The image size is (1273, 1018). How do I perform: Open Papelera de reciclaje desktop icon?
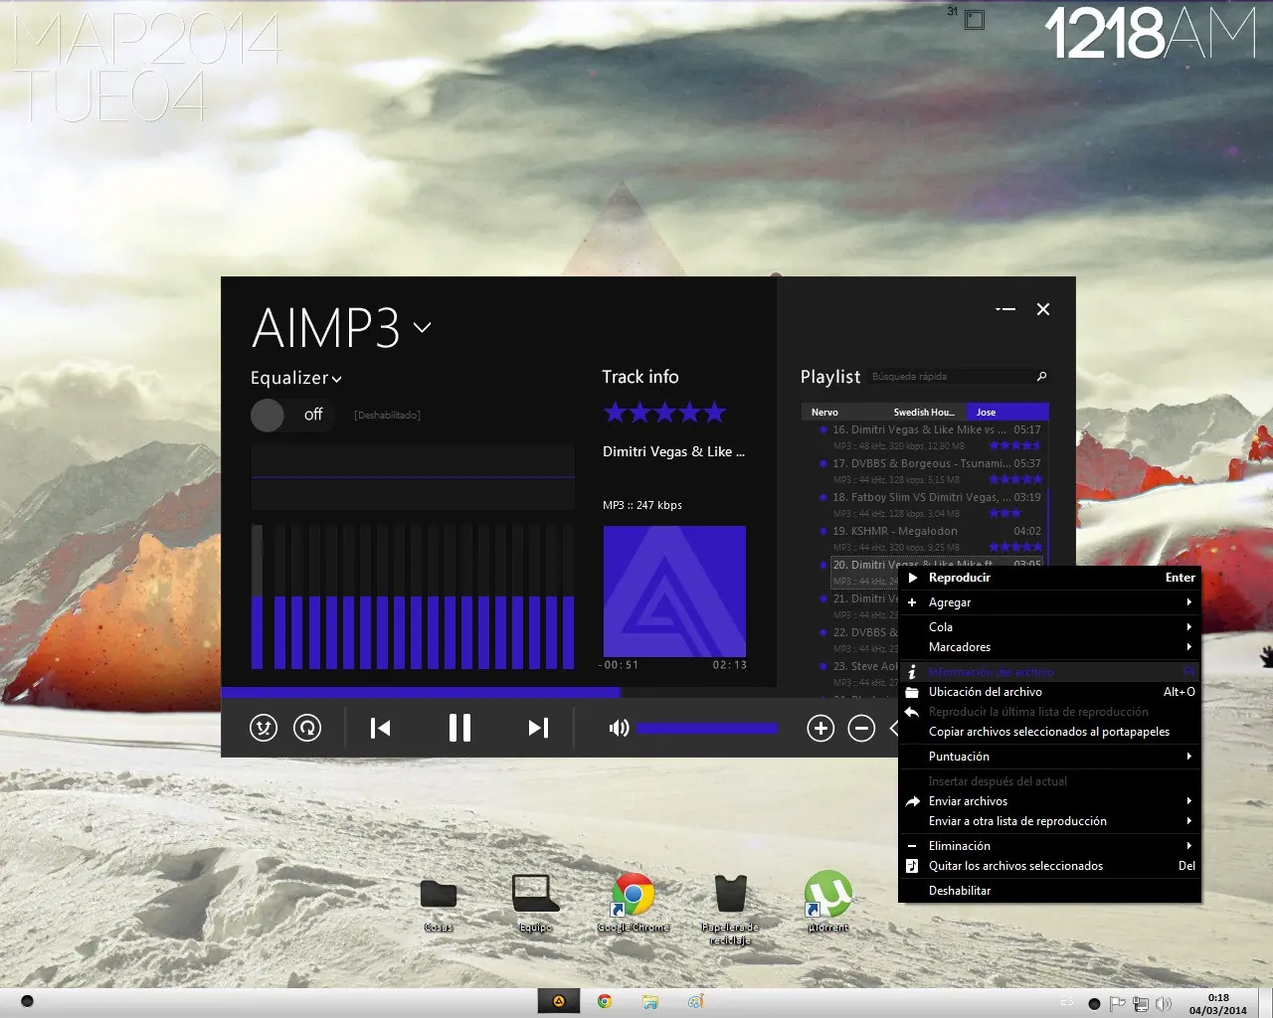[730, 908]
